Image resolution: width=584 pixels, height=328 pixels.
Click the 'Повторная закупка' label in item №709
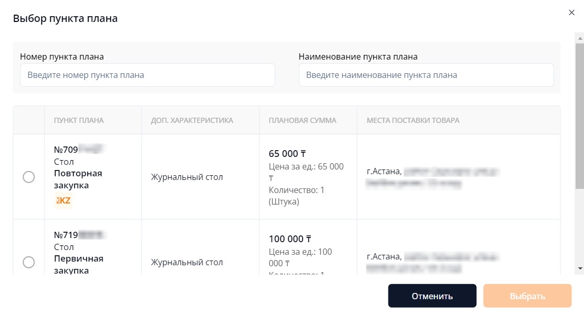[78, 179]
